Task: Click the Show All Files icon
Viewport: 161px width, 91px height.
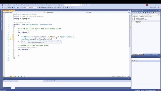Action: click(x=149, y=13)
